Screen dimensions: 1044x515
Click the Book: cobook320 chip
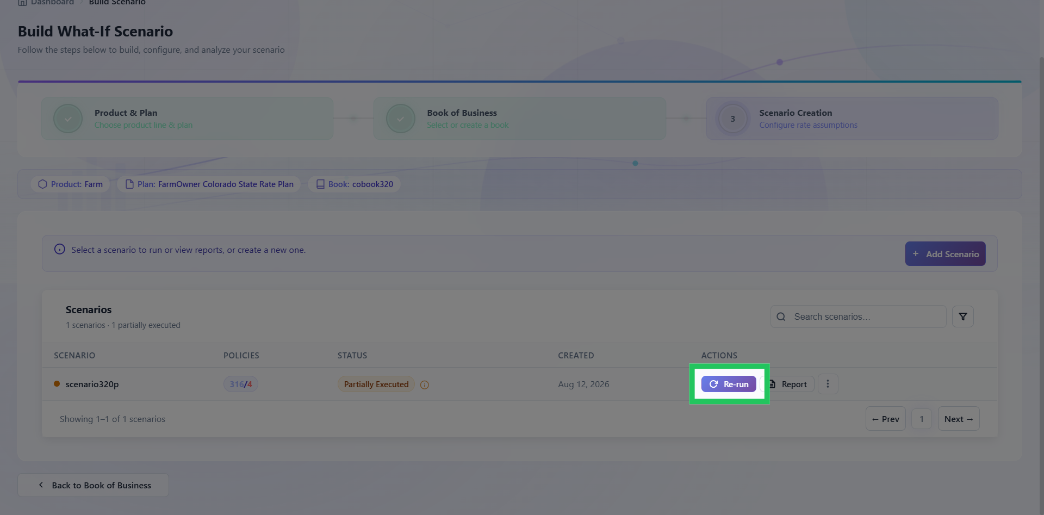[x=355, y=184]
